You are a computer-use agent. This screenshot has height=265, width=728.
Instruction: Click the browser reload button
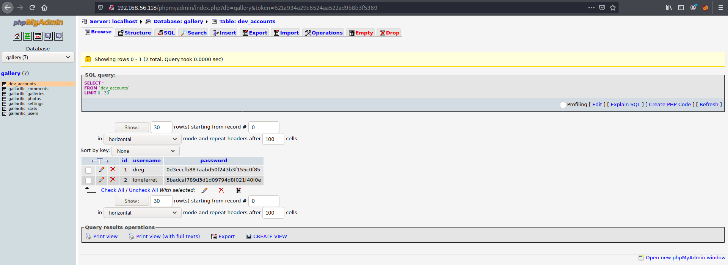(33, 8)
